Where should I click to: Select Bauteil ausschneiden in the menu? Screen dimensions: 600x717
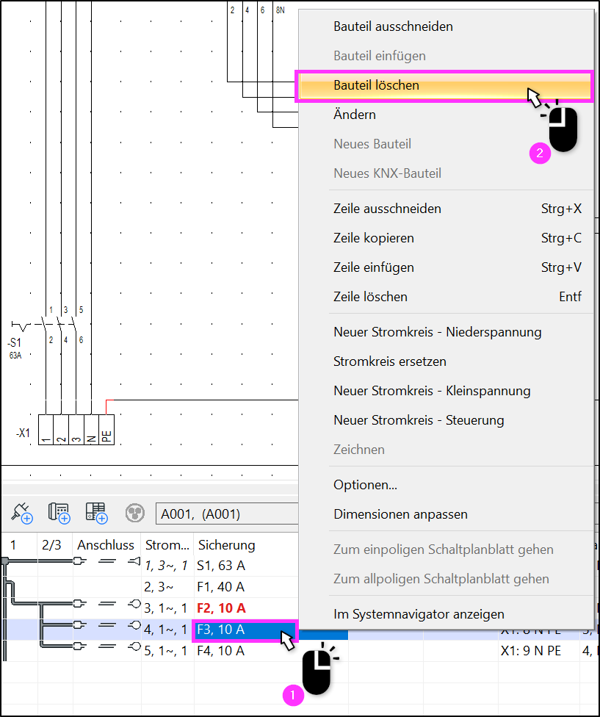(393, 26)
